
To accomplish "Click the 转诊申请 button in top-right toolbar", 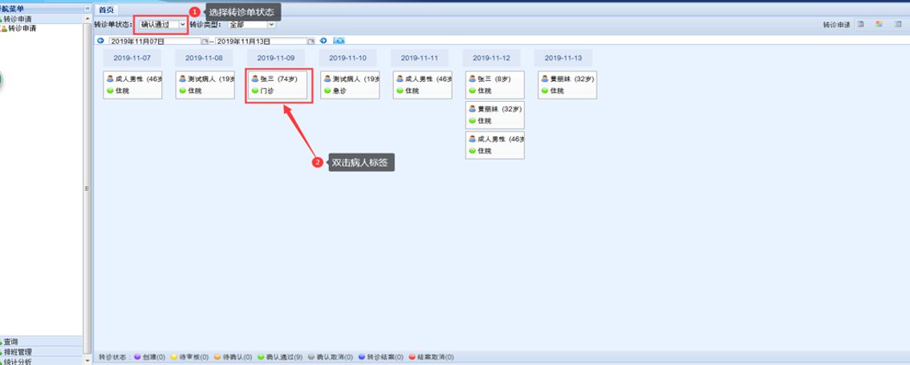I will click(836, 25).
